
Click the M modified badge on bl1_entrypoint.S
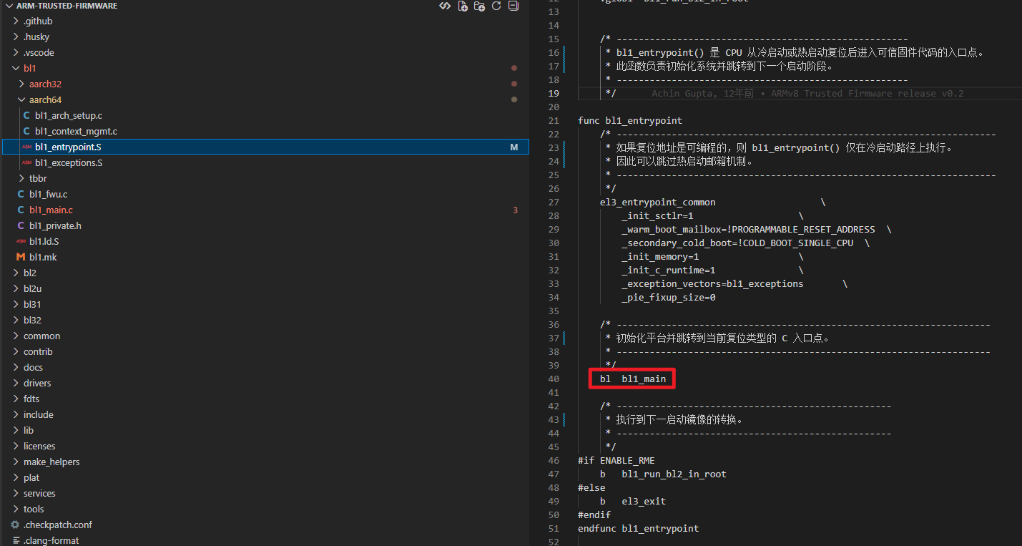coord(514,147)
